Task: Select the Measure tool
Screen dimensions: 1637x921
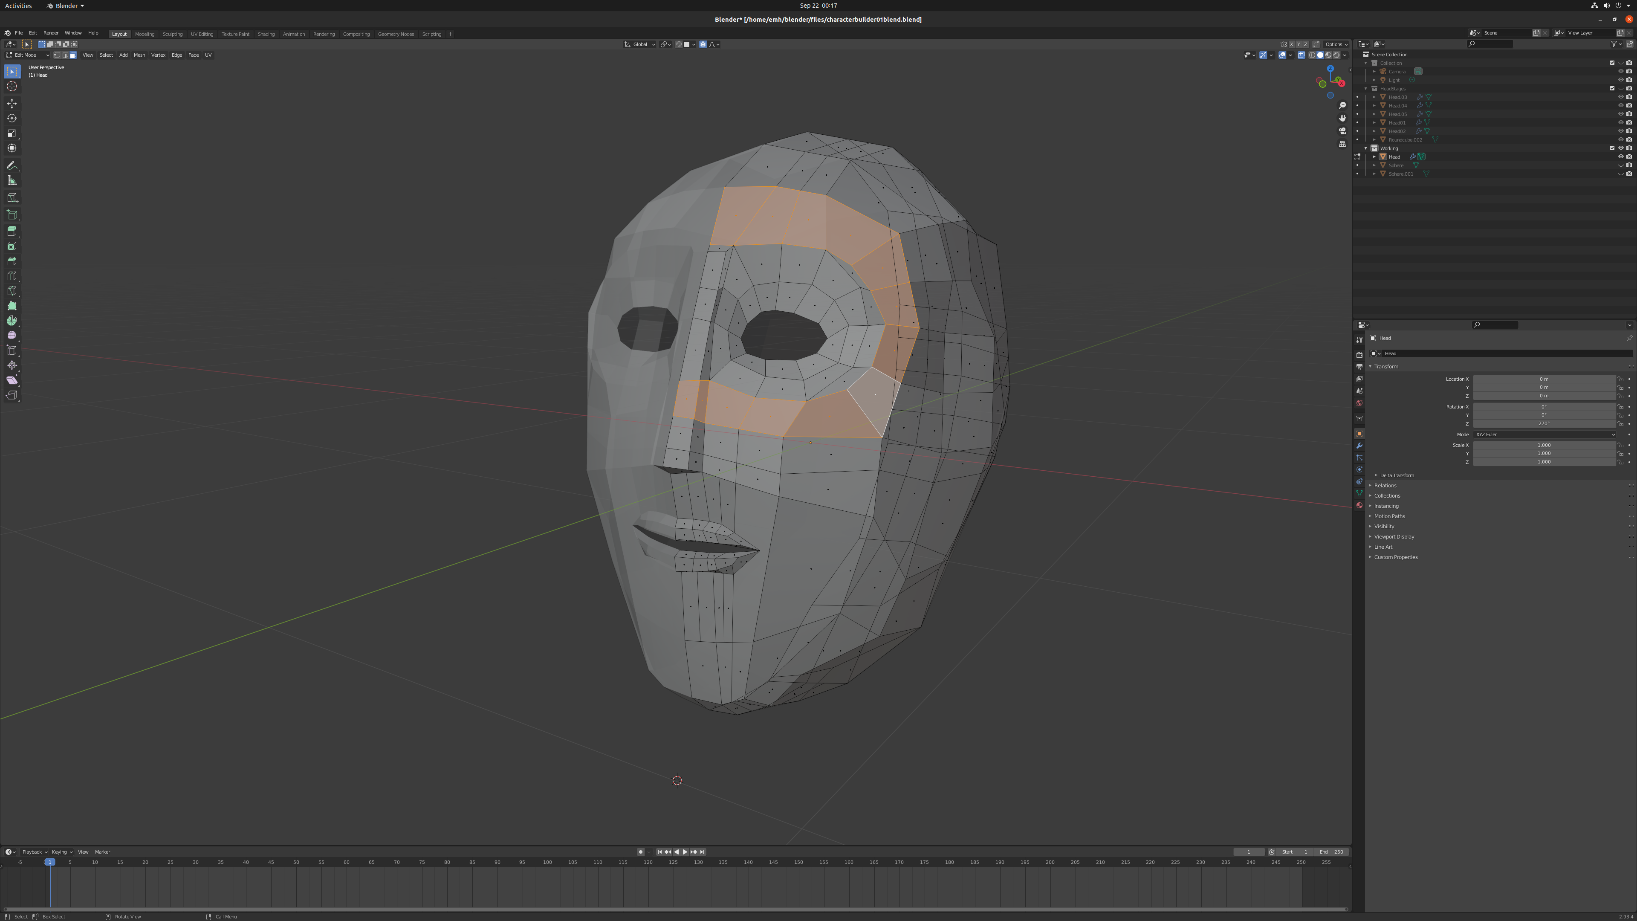Action: click(12, 180)
